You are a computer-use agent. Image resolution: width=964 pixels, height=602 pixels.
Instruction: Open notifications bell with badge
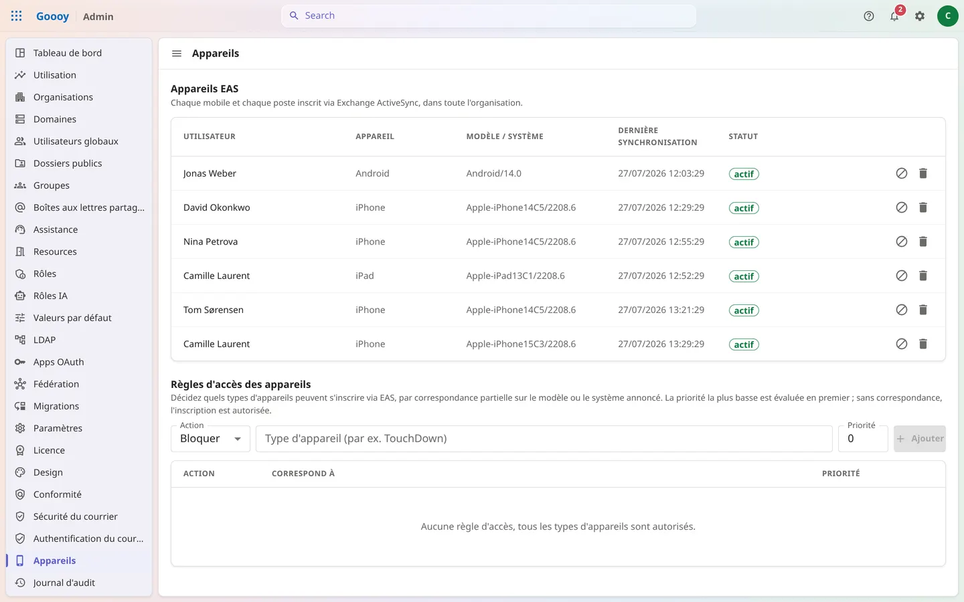coord(894,16)
